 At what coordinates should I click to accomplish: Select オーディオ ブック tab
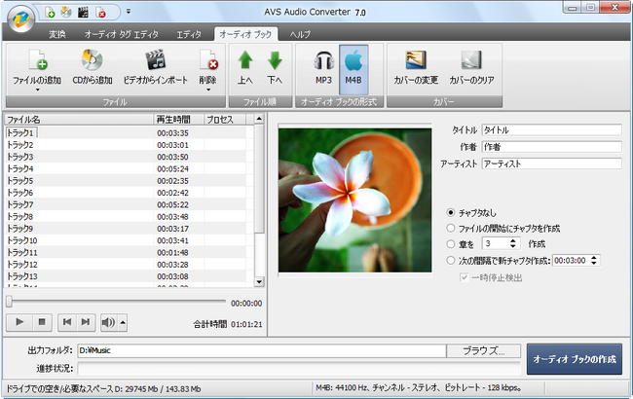point(245,34)
